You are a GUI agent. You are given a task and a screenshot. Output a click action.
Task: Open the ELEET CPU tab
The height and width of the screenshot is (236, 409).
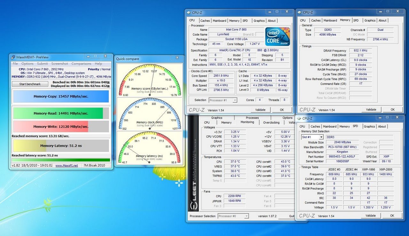tap(207, 122)
